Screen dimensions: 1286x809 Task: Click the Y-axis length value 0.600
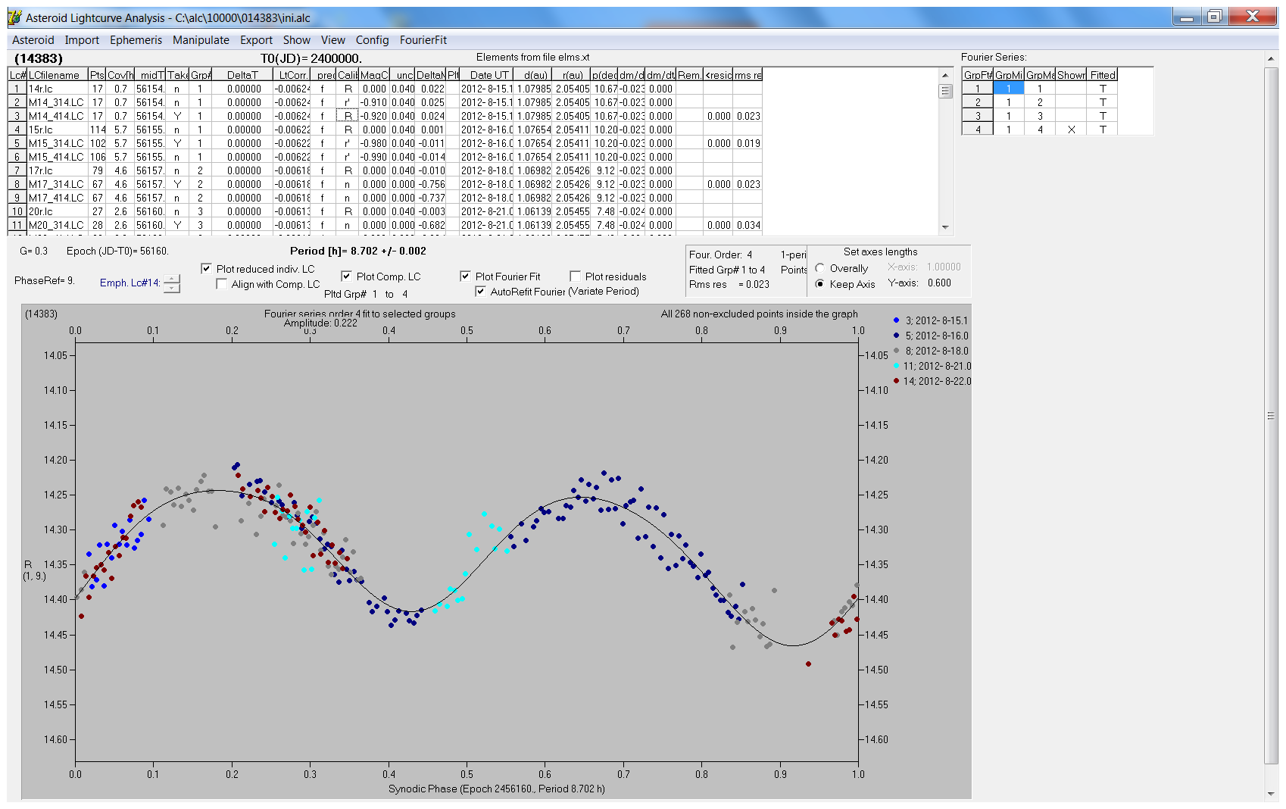939,283
